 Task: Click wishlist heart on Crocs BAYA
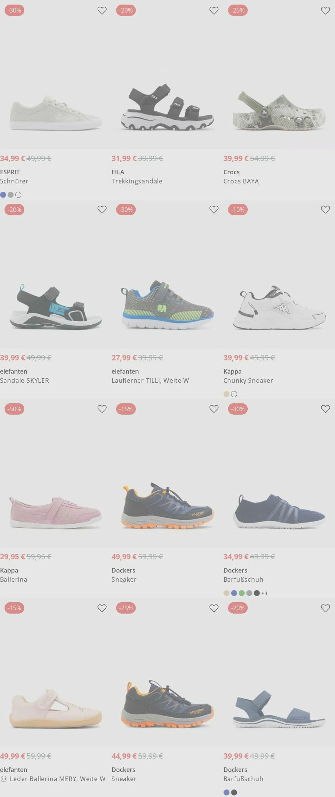point(325,10)
